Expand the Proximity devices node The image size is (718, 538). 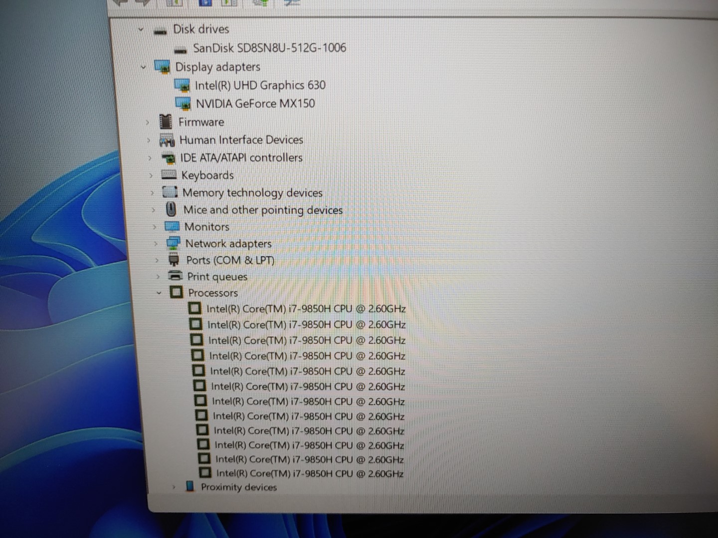(x=174, y=487)
